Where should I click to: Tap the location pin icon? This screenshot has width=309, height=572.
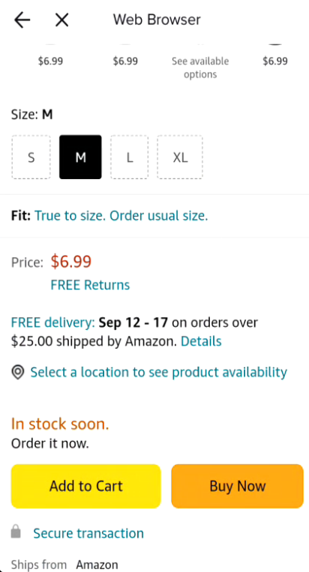point(18,373)
